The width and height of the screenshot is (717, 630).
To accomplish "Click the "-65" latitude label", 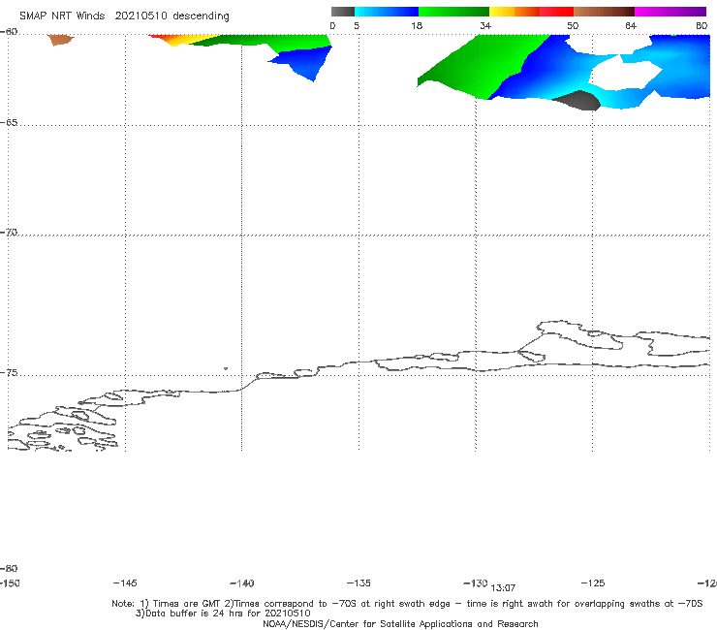I will coord(9,123).
